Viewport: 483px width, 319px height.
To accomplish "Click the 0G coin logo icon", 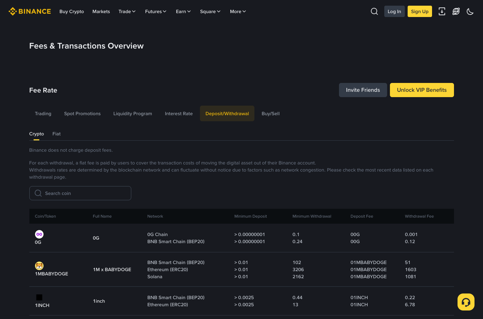I will 39,234.
